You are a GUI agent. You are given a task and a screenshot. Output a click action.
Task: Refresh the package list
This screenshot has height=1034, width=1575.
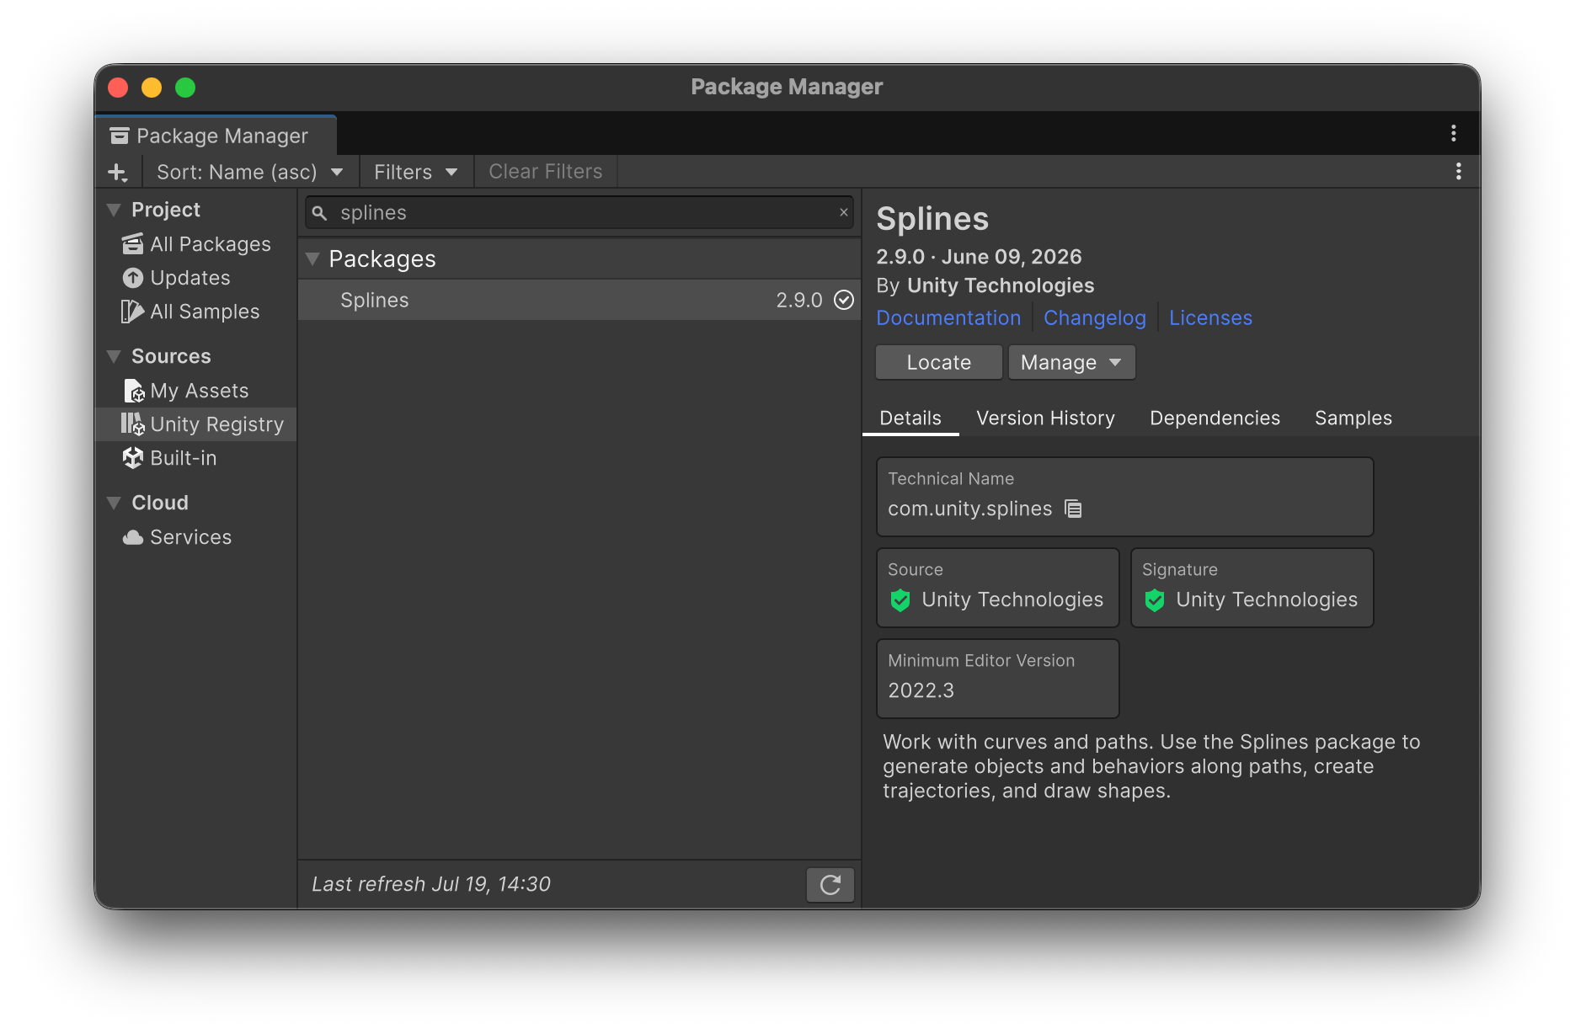pyautogui.click(x=830, y=884)
